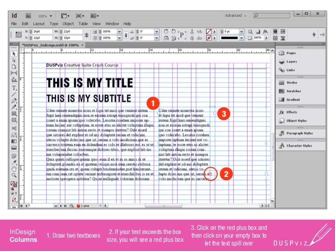Viewport: 335px width, 251px height.
Task: Select the Direct Selection tool
Action: 14,60
